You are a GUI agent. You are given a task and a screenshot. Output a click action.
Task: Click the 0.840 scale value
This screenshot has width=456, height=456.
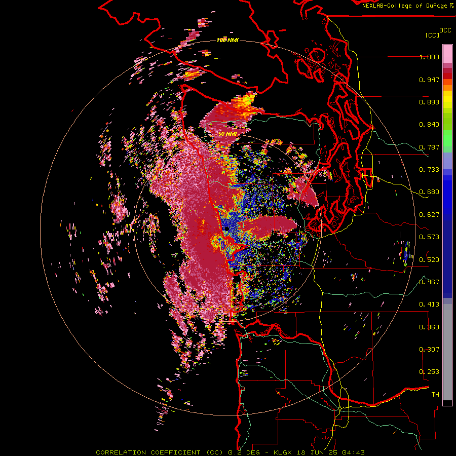429,125
